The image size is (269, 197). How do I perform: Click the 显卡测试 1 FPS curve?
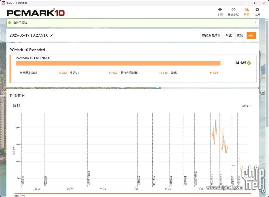coord(214,132)
